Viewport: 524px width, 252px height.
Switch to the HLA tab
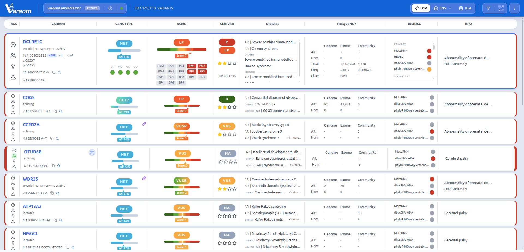pyautogui.click(x=465, y=8)
